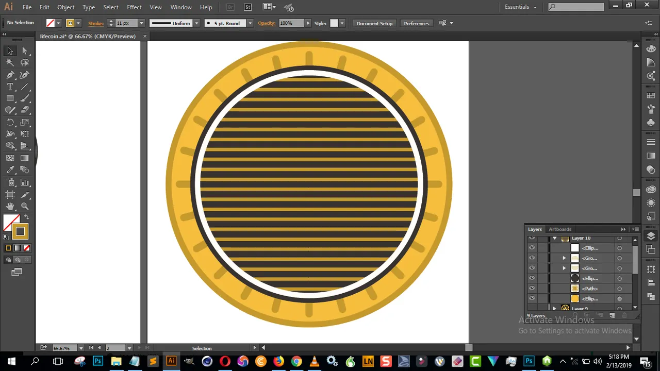This screenshot has height=371, width=660.
Task: Open the Object menu
Action: pos(66,7)
